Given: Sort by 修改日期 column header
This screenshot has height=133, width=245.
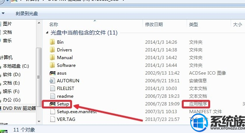Looking at the screenshot, I should [154, 24].
